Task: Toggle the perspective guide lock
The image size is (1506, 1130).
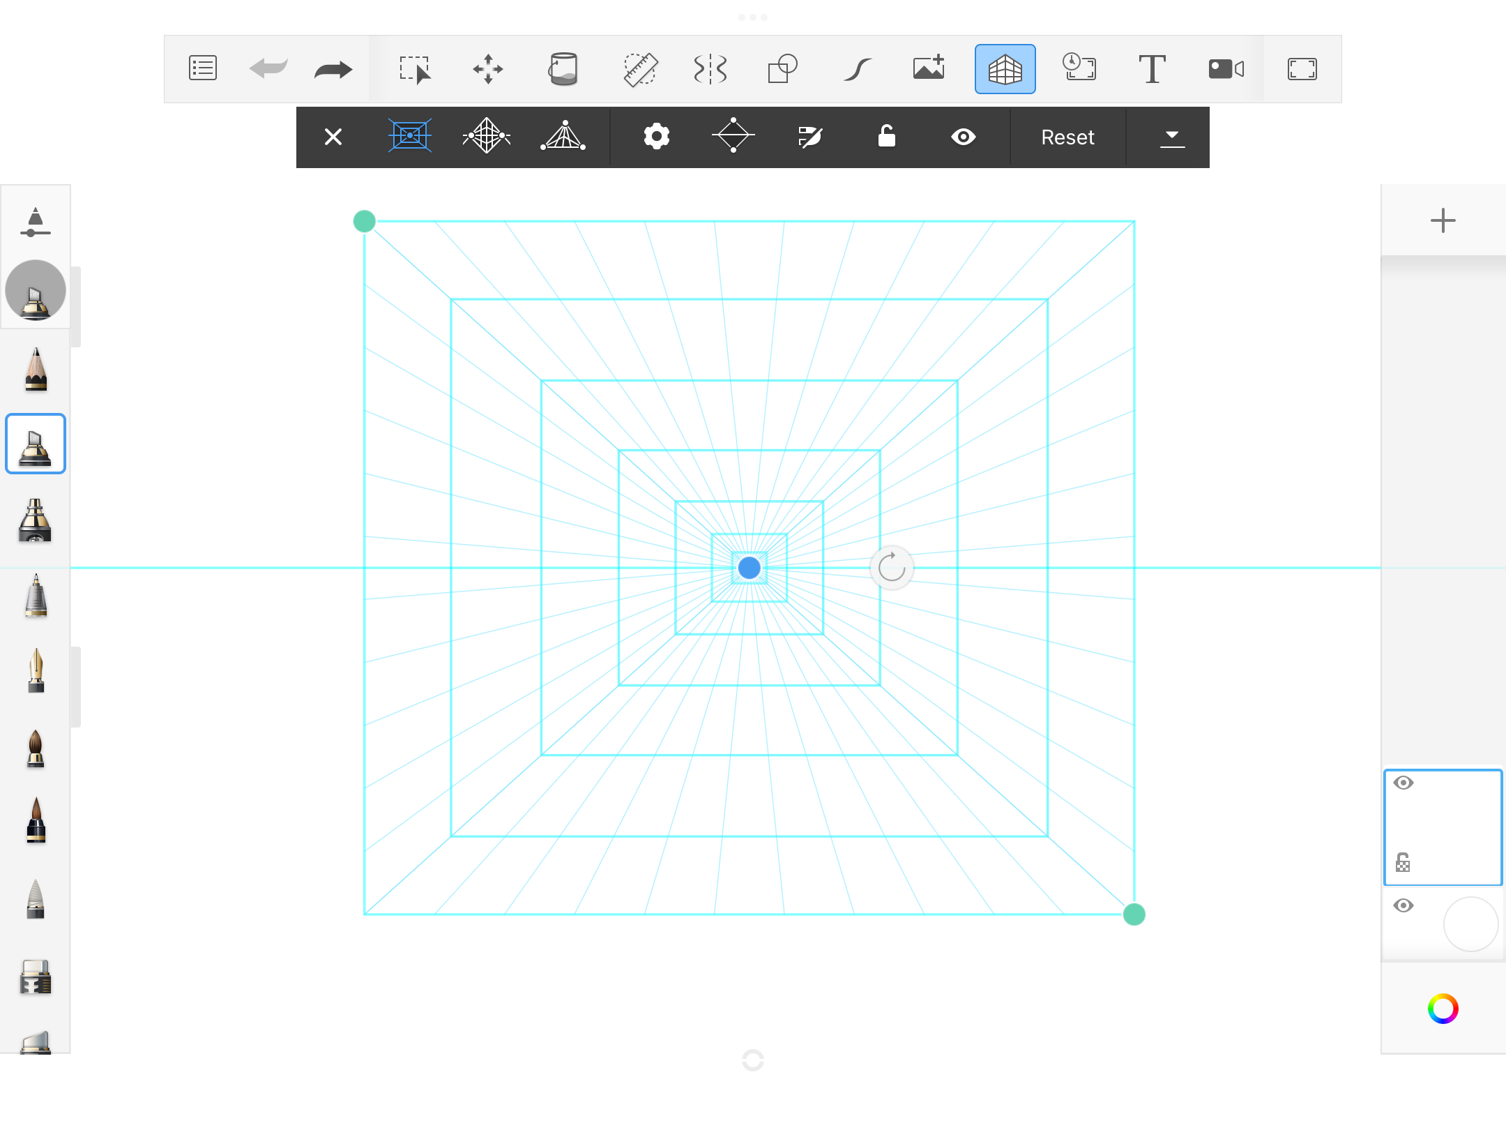Action: click(886, 137)
